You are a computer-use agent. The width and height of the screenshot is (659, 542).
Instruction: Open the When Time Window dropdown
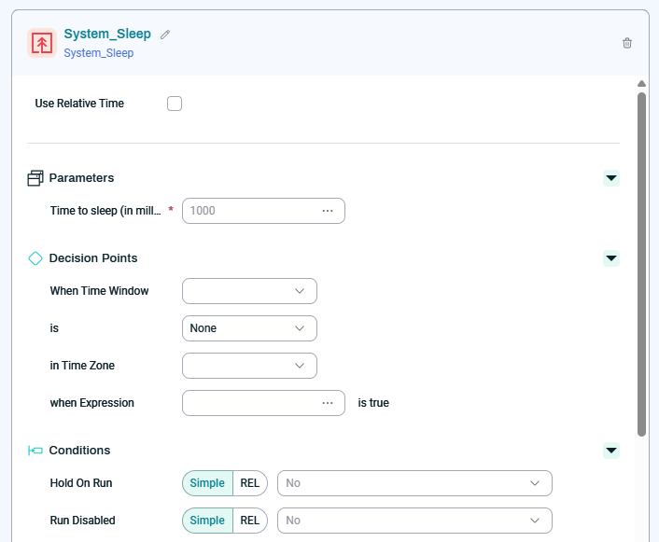tap(249, 291)
